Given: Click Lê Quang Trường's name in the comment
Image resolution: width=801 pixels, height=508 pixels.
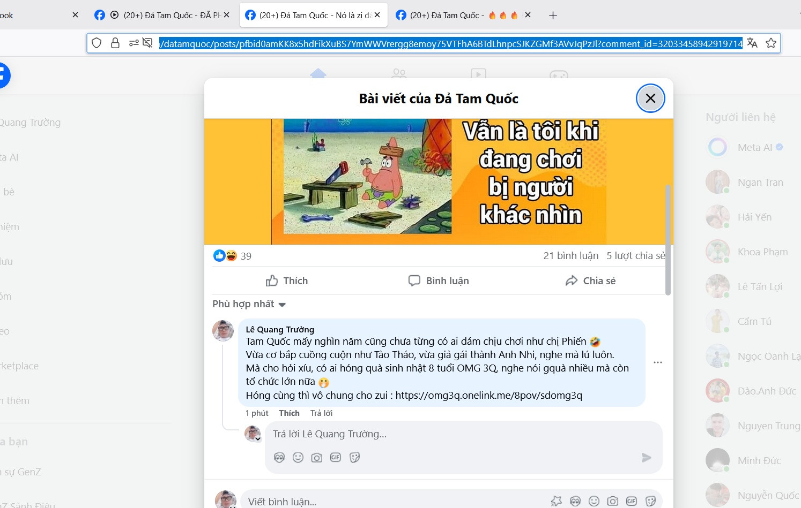Looking at the screenshot, I should pyautogui.click(x=280, y=330).
